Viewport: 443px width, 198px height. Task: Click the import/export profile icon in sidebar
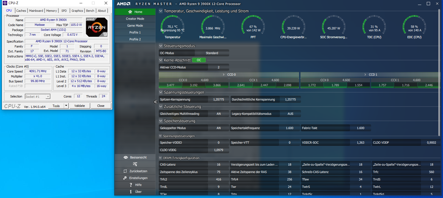click(135, 164)
